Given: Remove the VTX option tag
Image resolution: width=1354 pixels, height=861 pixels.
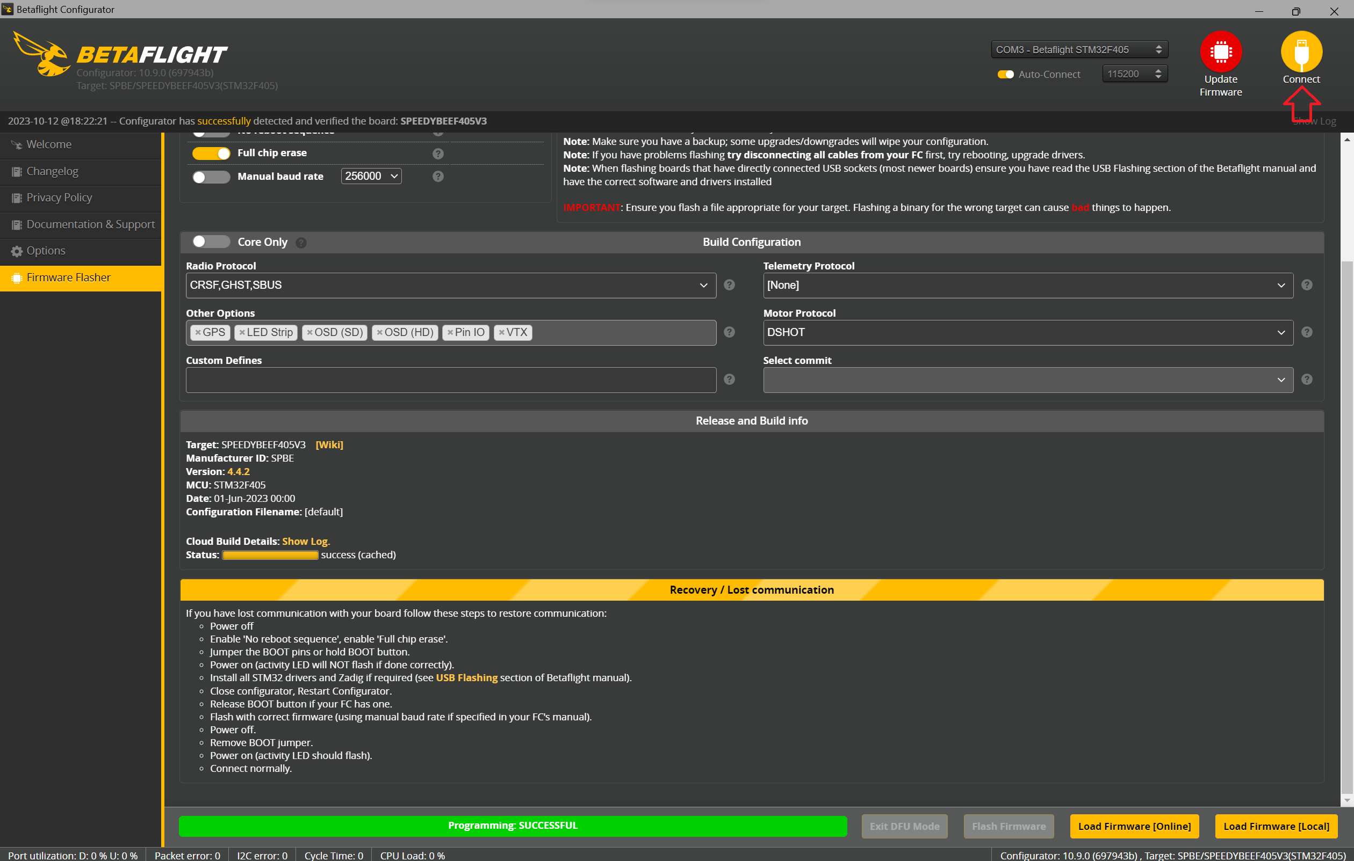Looking at the screenshot, I should click(501, 332).
